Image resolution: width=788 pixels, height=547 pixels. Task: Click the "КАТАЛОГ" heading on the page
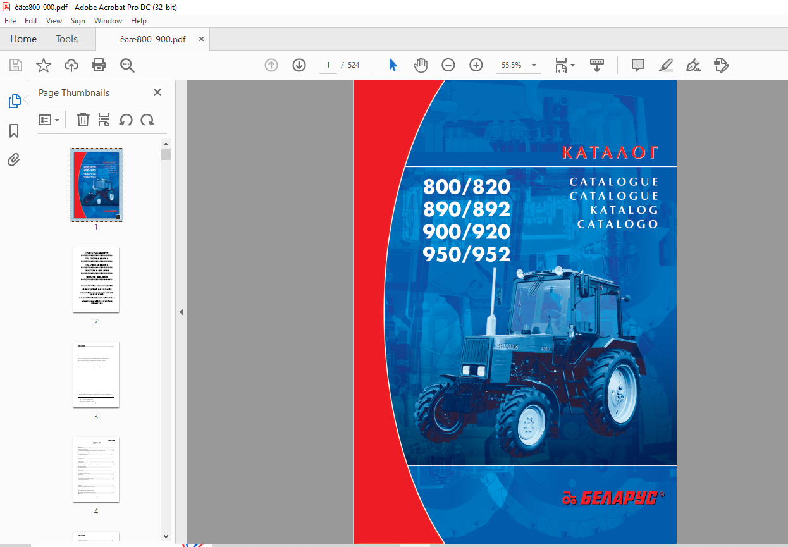tap(610, 153)
